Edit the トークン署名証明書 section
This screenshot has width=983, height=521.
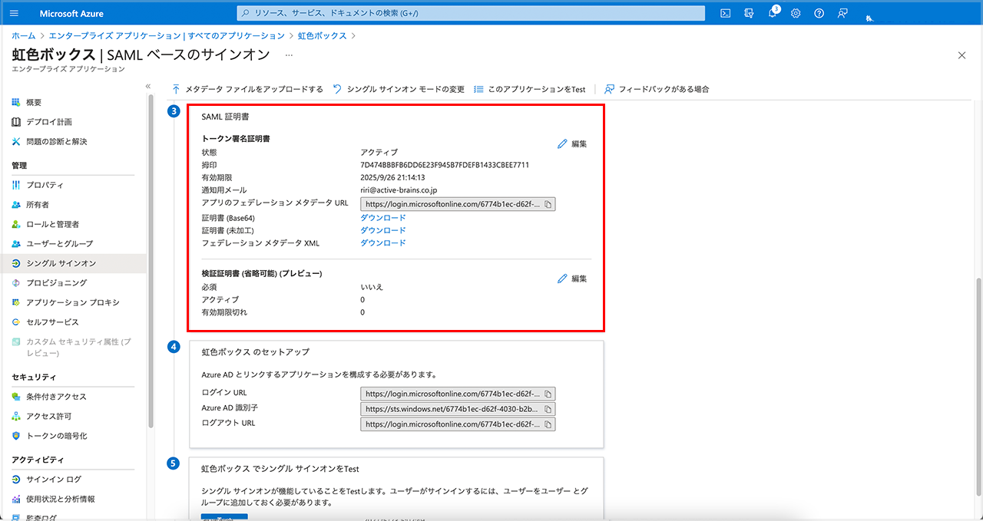(572, 143)
